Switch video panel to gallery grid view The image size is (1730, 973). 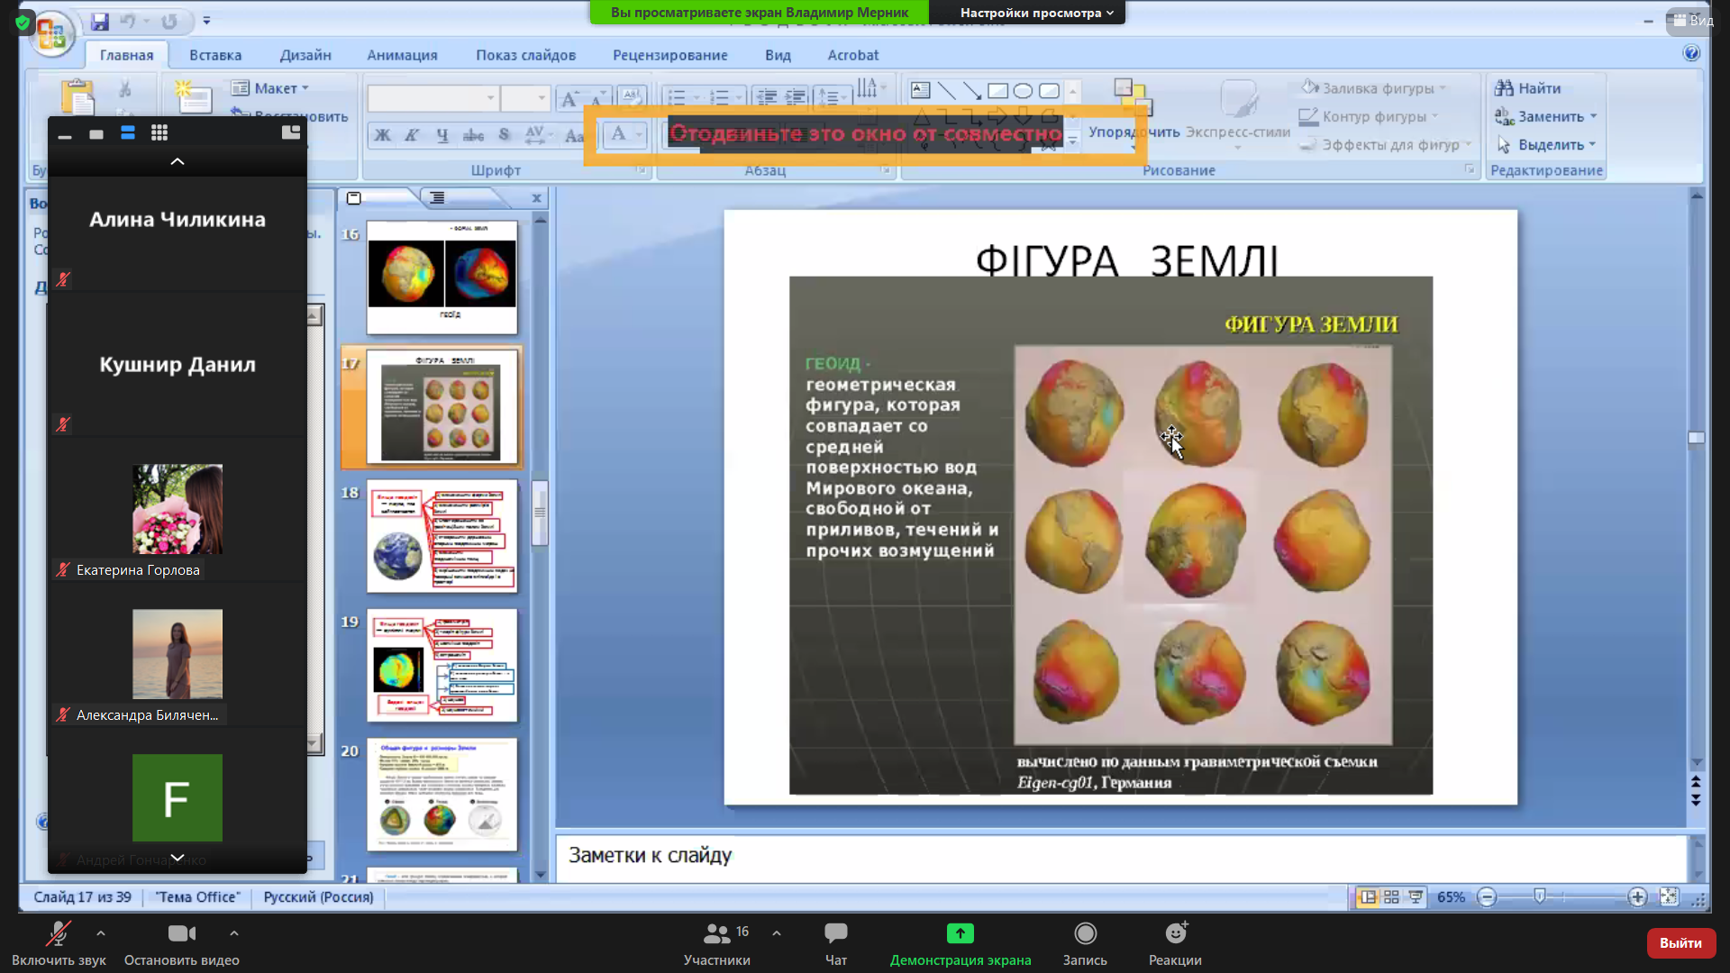pyautogui.click(x=159, y=133)
